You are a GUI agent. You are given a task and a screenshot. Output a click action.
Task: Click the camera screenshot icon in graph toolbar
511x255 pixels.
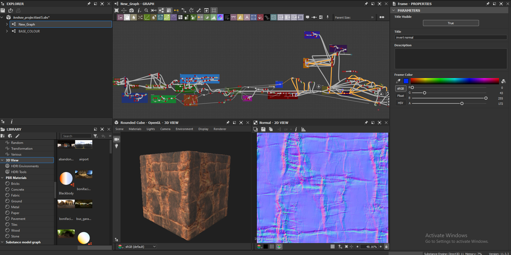coord(131,10)
